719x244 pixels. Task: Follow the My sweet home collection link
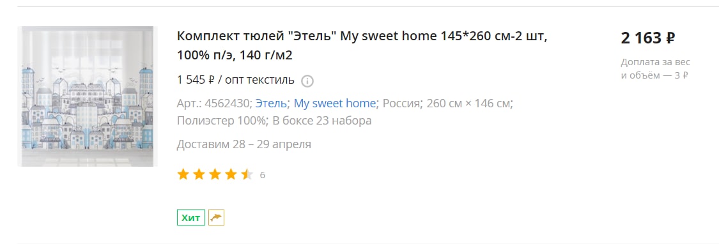335,103
